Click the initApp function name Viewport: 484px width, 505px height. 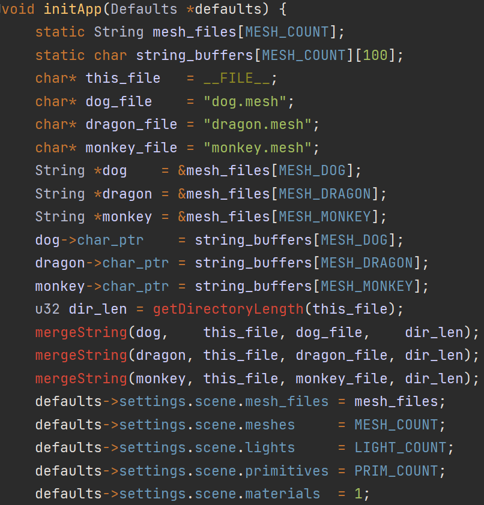click(73, 9)
